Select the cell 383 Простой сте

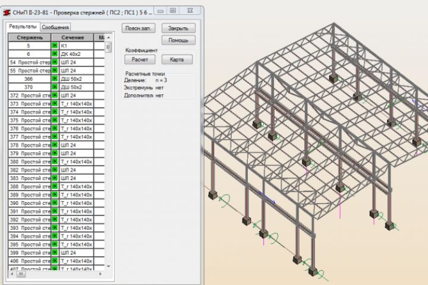click(x=30, y=178)
